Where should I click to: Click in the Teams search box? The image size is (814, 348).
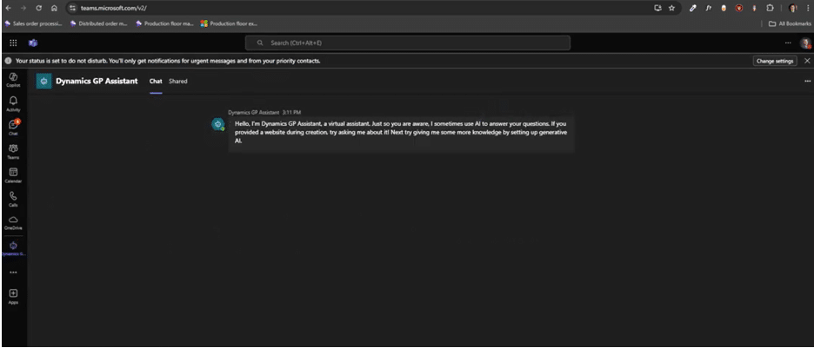(x=408, y=43)
